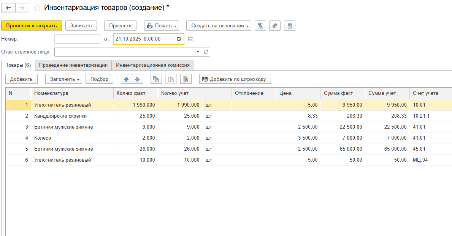
Task: Click the back navigation arrow
Action: (x=8, y=8)
